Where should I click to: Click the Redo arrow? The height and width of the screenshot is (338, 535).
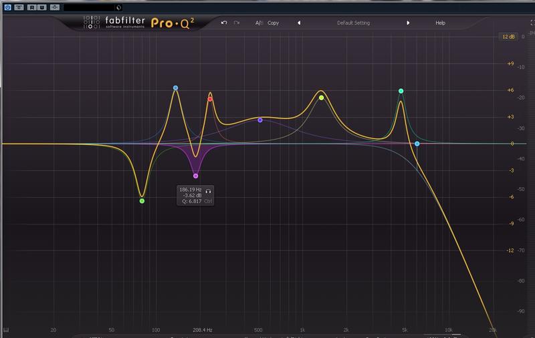[x=237, y=23]
